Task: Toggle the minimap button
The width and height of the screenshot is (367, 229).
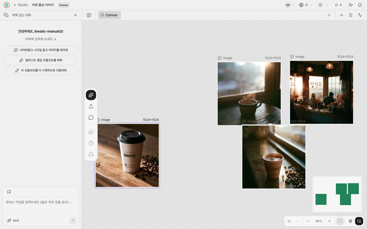Action: pos(359,221)
